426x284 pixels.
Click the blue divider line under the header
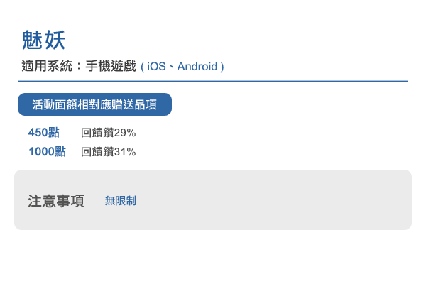[x=213, y=81]
